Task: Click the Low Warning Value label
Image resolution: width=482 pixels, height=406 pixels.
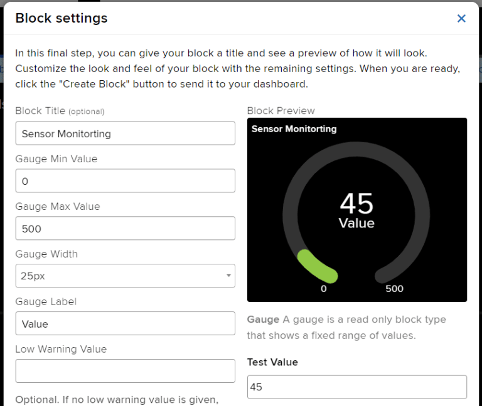Action: pyautogui.click(x=61, y=349)
